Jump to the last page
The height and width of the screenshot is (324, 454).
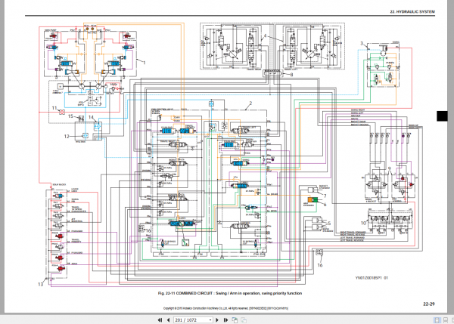click(x=225, y=320)
